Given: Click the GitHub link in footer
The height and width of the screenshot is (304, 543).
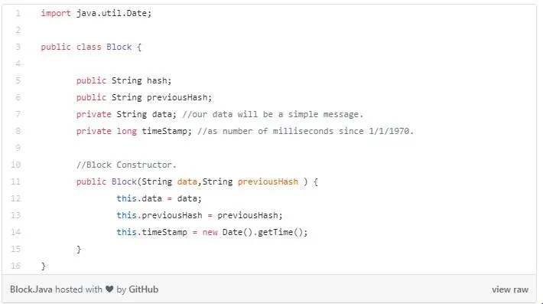Looking at the screenshot, I should [x=143, y=289].
